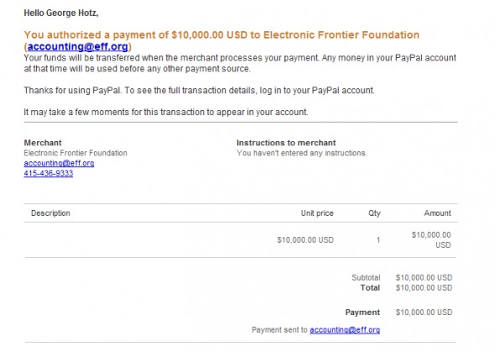Click the 'Qty' column header
The width and height of the screenshot is (495, 352).
pos(374,213)
